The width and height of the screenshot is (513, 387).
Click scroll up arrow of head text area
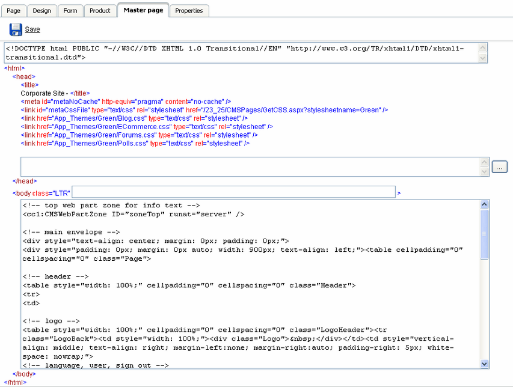tap(484, 162)
